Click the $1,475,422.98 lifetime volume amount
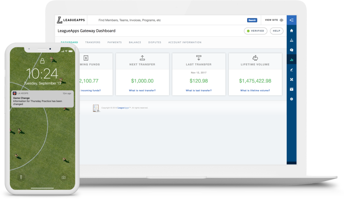 coord(255,81)
